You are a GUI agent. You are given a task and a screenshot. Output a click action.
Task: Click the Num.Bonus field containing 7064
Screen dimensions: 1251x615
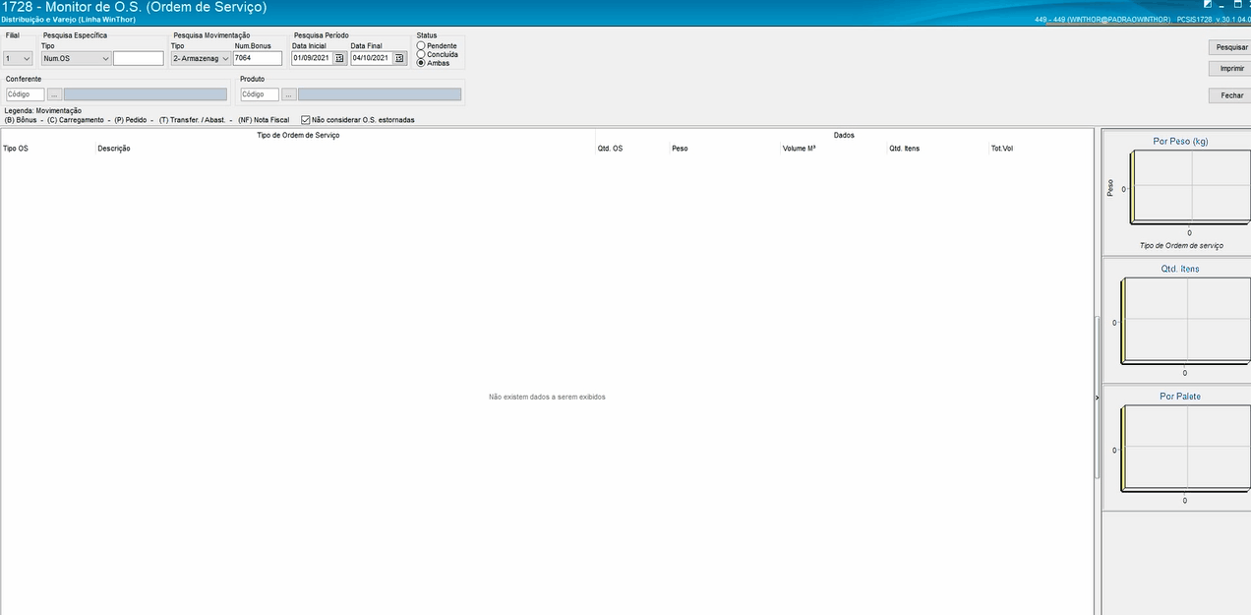(x=258, y=59)
